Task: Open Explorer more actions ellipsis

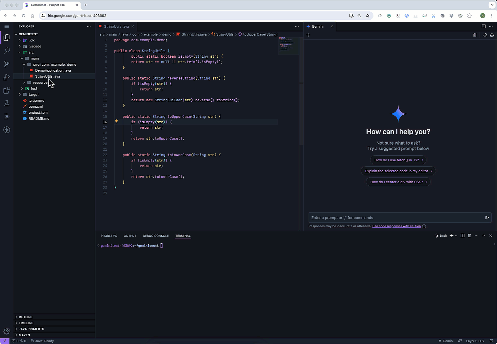Action: 89,26
